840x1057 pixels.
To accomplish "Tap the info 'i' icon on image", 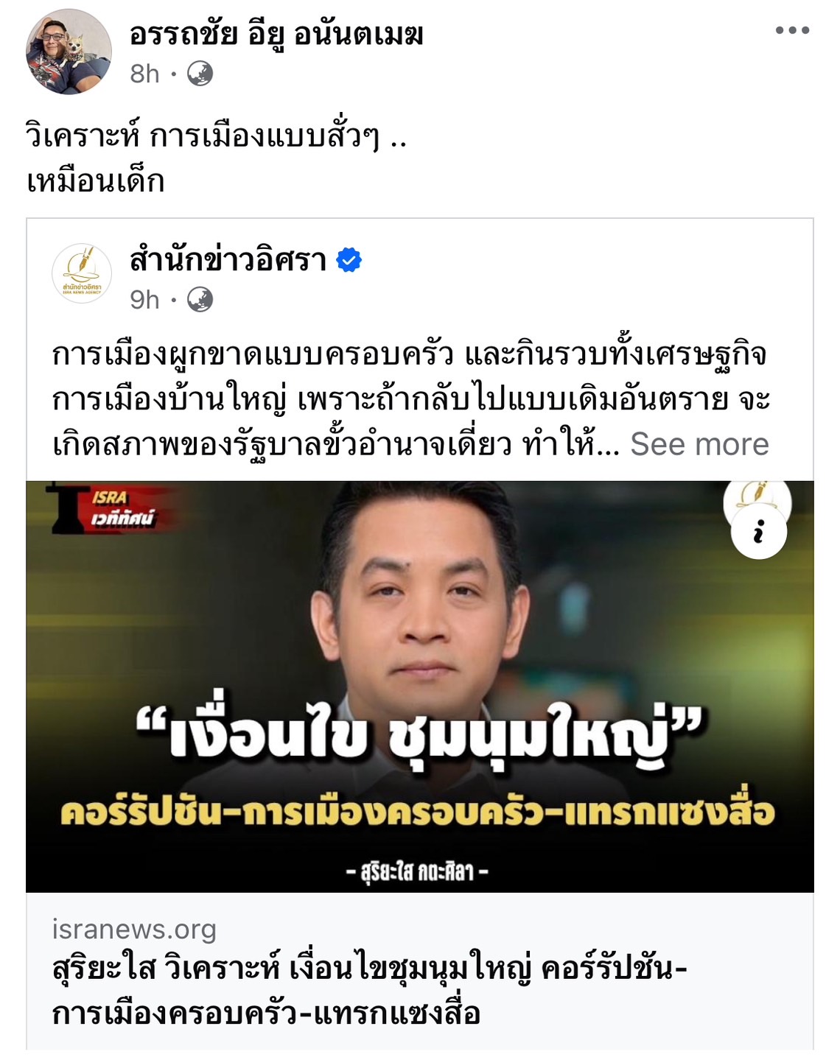I will click(759, 531).
